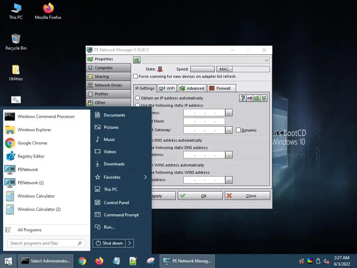
Task: Click the Close button in PE Network Manager
Action: pos(248,196)
